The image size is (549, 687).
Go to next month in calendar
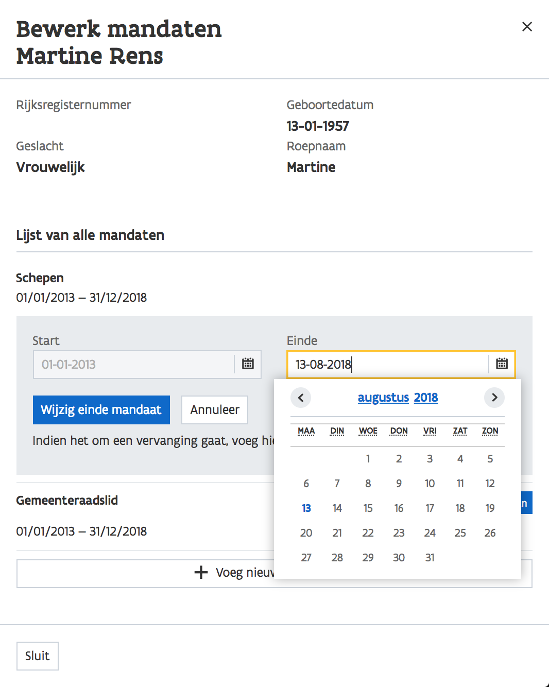pyautogui.click(x=494, y=398)
